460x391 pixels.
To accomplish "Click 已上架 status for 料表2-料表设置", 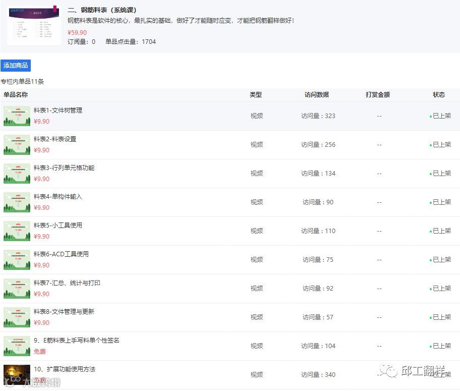I will 440,145.
